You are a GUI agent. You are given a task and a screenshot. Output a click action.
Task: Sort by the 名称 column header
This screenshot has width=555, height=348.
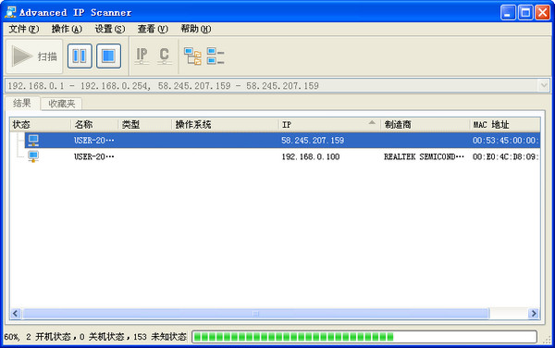(x=94, y=125)
